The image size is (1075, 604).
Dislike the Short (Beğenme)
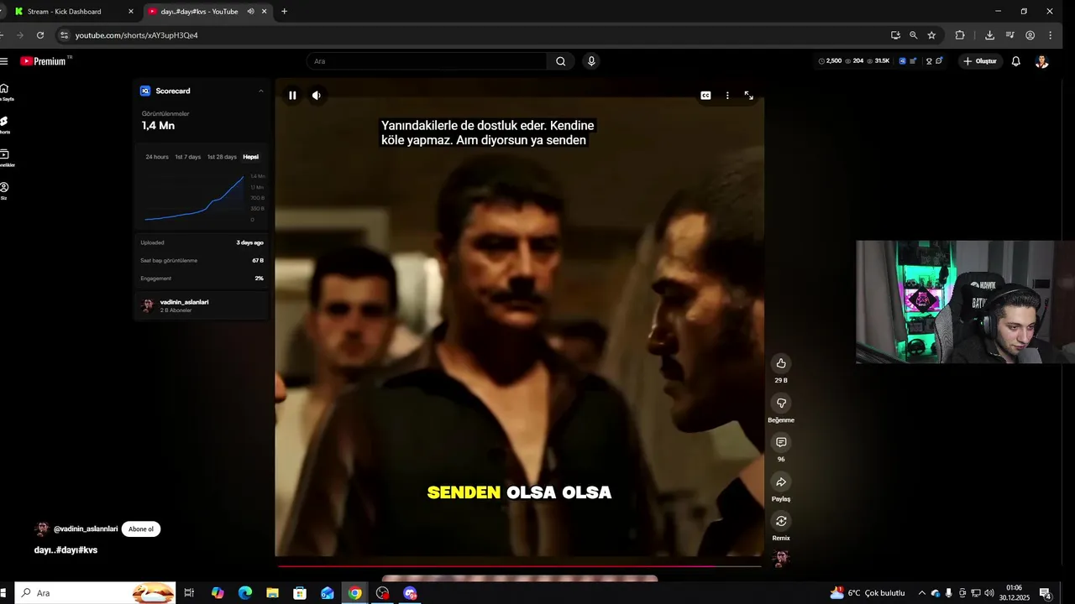coord(781,403)
